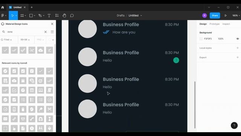Click the search magnifier icon in plugin
This screenshot has height=136, width=241.
tap(3, 32)
